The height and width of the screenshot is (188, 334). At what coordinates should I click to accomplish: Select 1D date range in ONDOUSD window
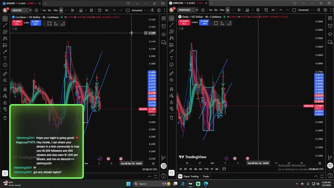click(180, 169)
